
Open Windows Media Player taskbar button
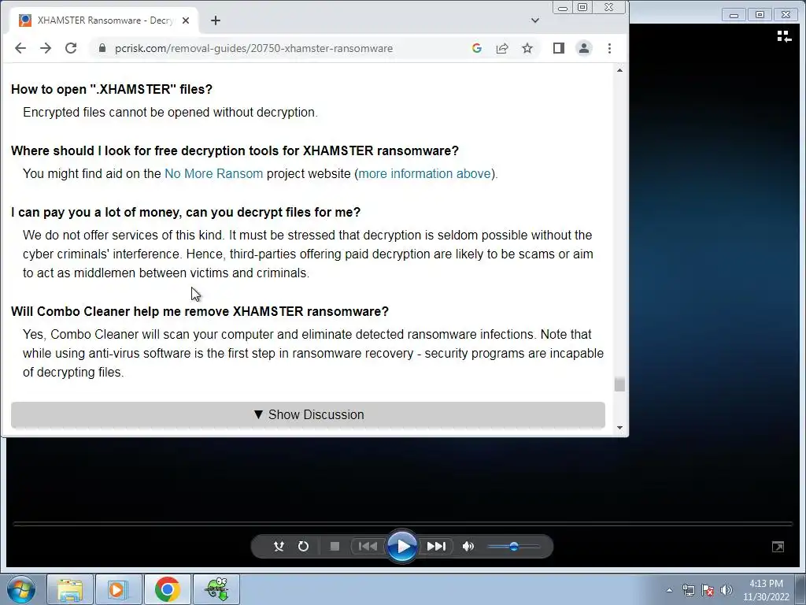119,589
